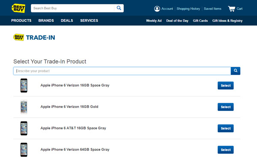Click the Verizon 16GB Gold phone thumbnail
This screenshot has width=257, height=160.
tap(24, 107)
